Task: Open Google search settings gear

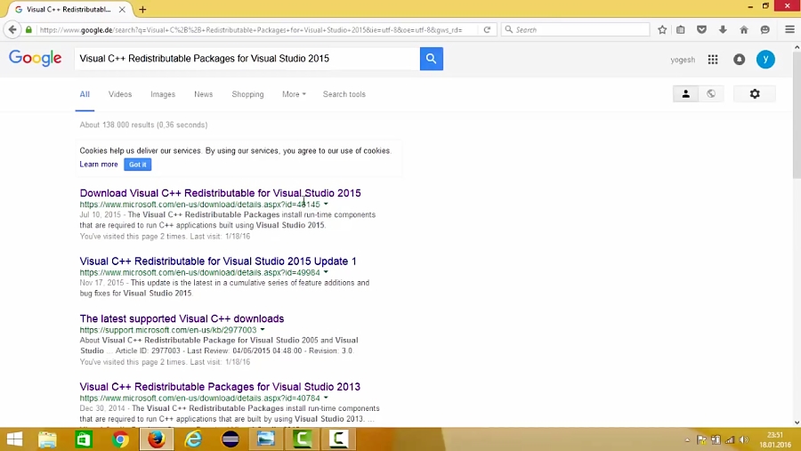Action: coord(755,93)
